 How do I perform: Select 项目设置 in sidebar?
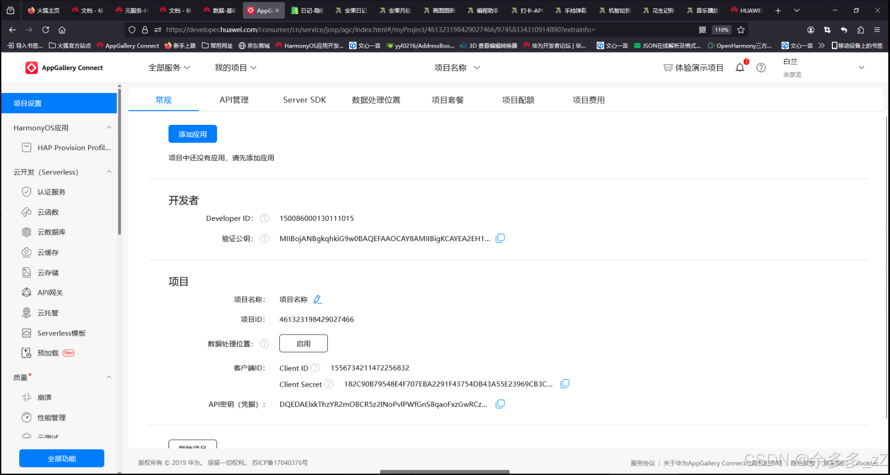59,103
